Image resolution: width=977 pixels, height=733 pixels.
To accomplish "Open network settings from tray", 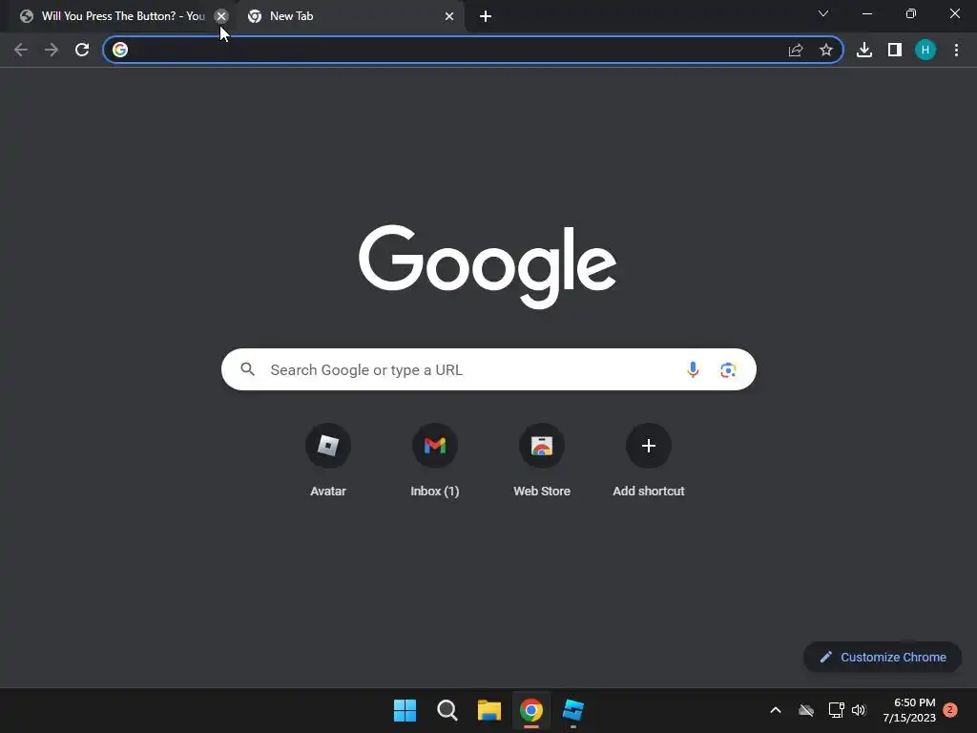I will click(x=836, y=710).
